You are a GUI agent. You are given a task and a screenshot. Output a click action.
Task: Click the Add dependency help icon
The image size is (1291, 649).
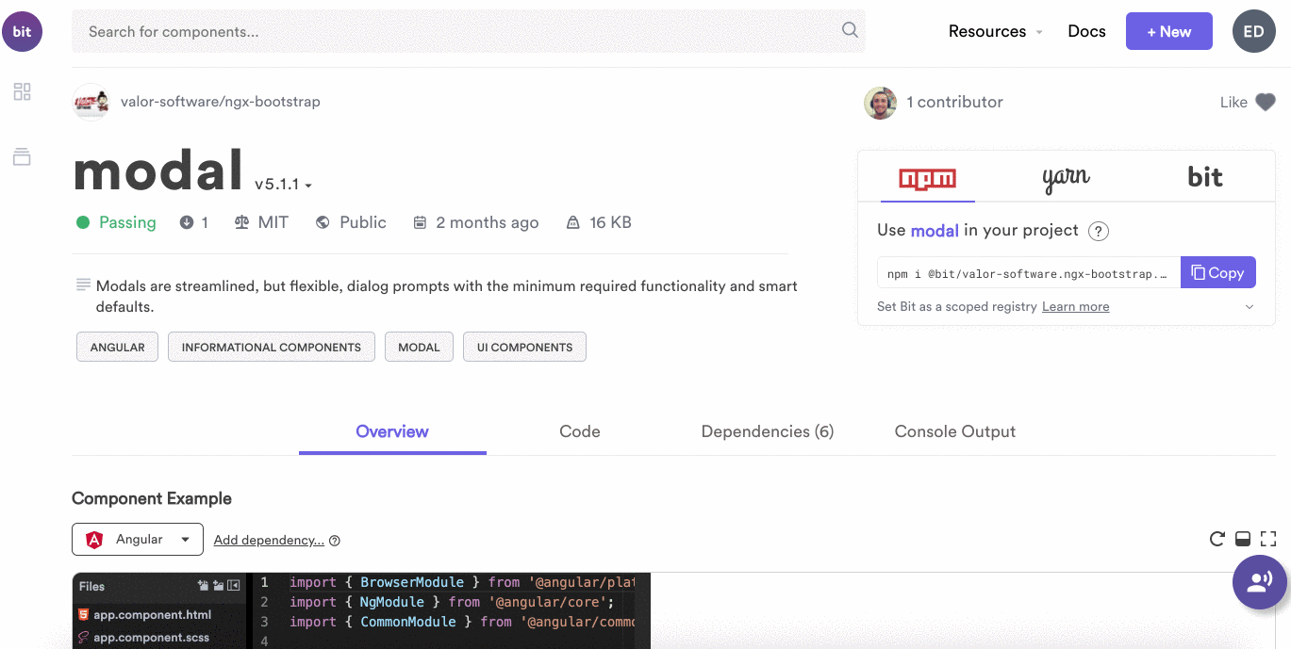pyautogui.click(x=335, y=541)
